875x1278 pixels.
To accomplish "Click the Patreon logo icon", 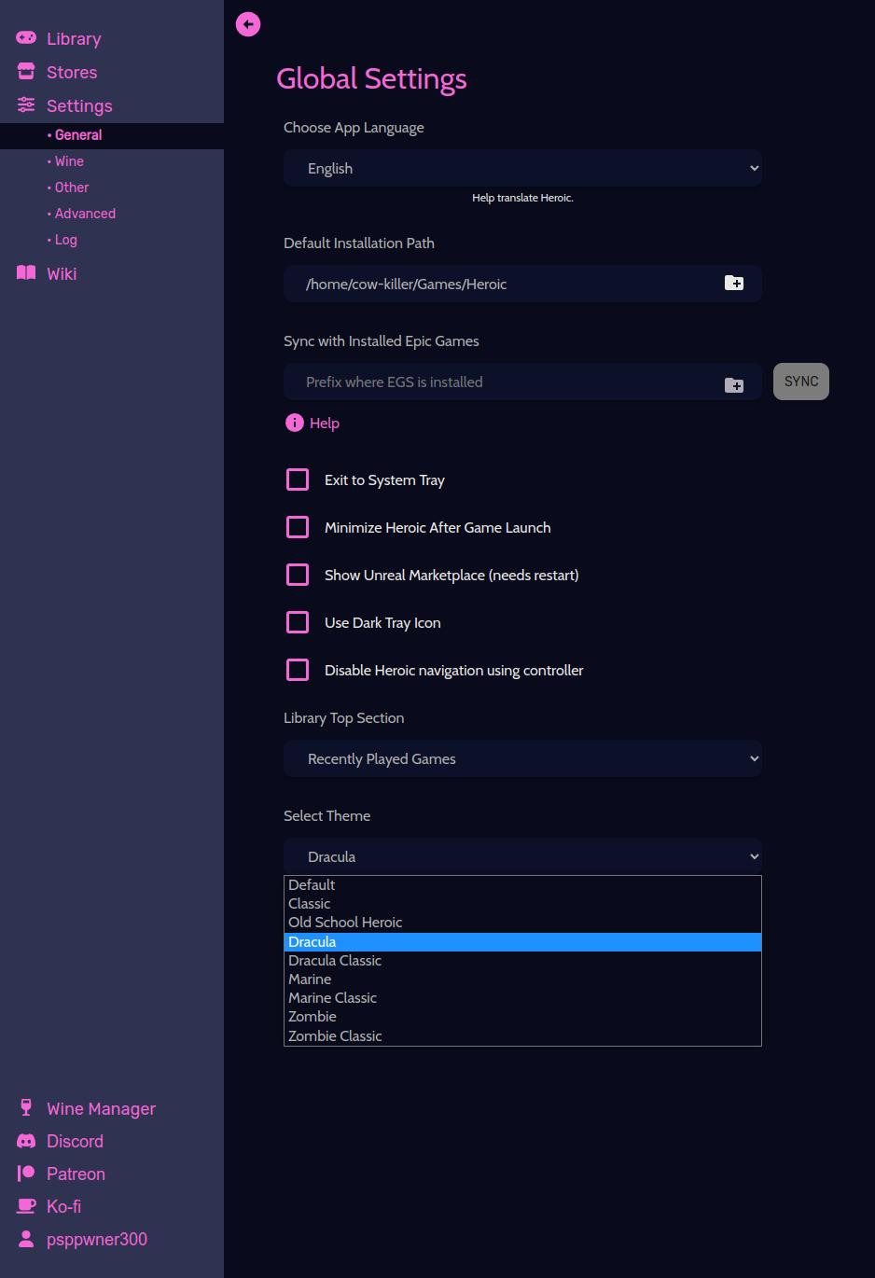I will (x=26, y=1174).
